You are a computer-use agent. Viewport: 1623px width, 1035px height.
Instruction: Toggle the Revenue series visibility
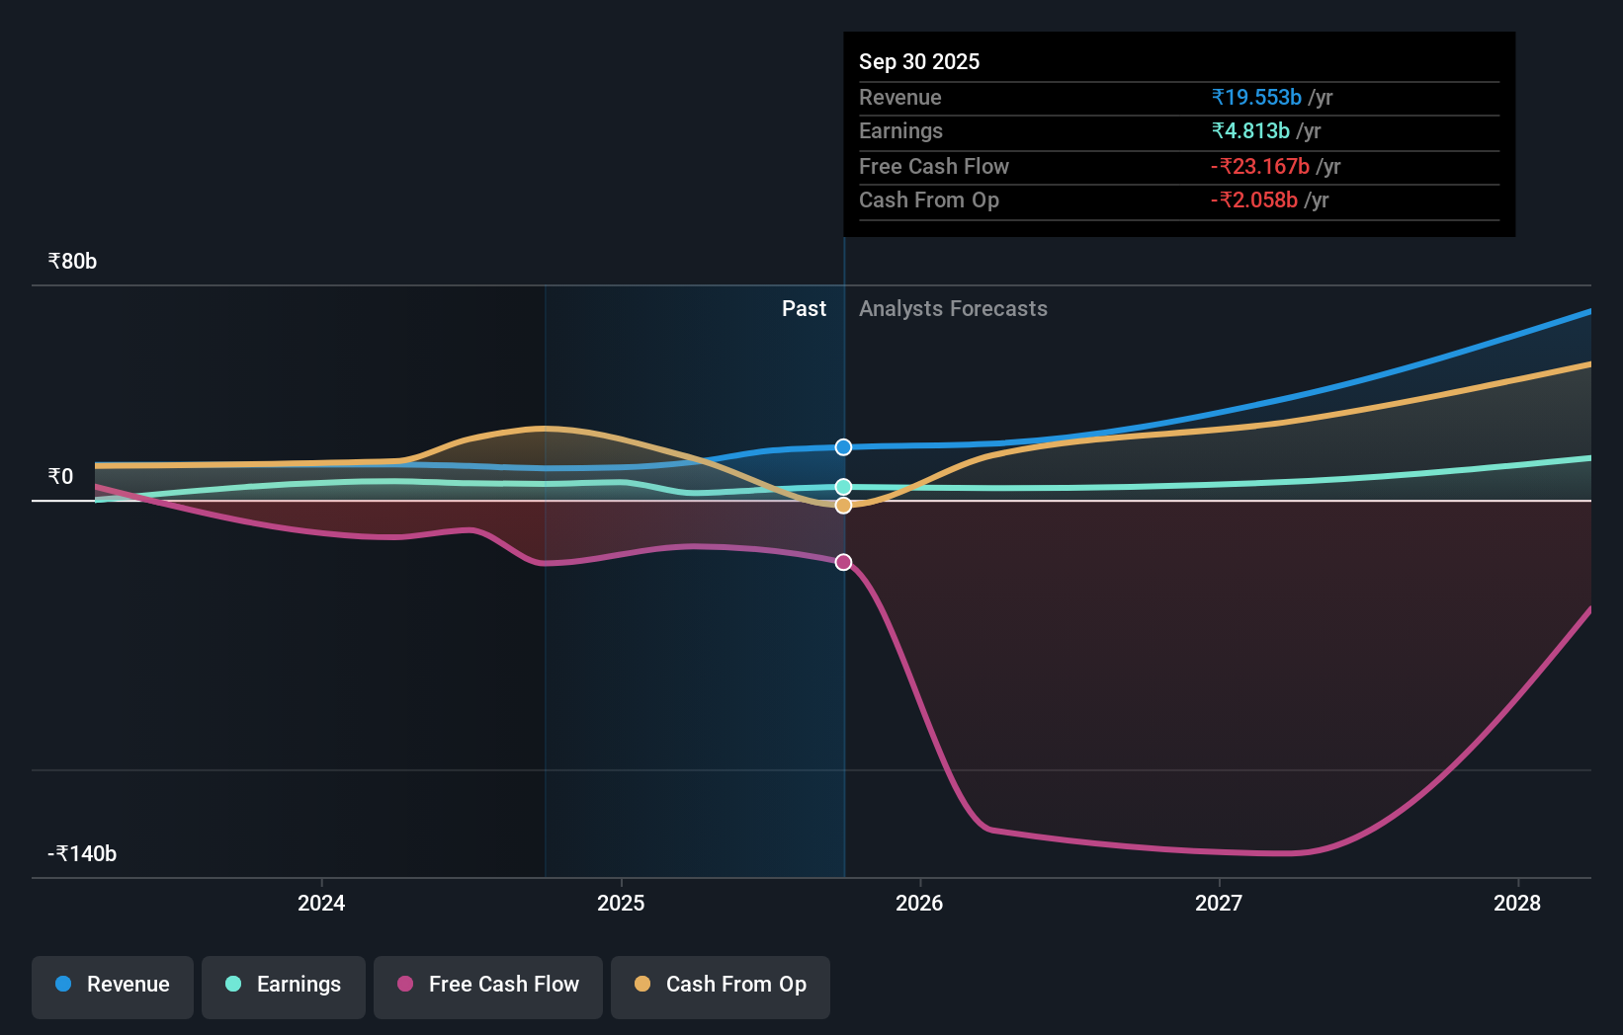tap(112, 986)
